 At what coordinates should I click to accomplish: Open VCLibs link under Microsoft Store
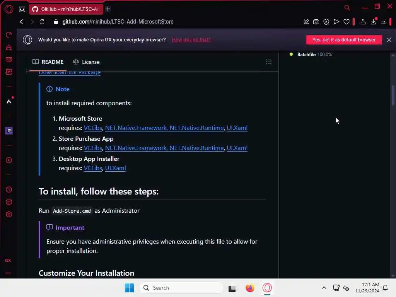click(x=93, y=128)
